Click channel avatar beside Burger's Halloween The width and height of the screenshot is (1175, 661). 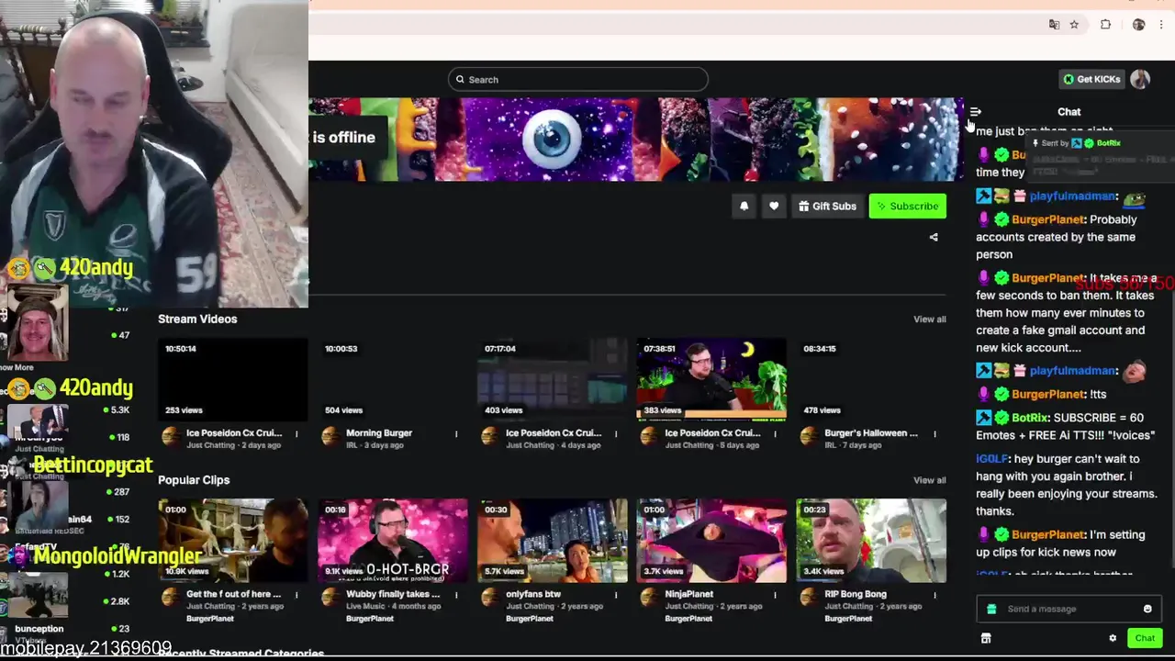[x=809, y=437]
